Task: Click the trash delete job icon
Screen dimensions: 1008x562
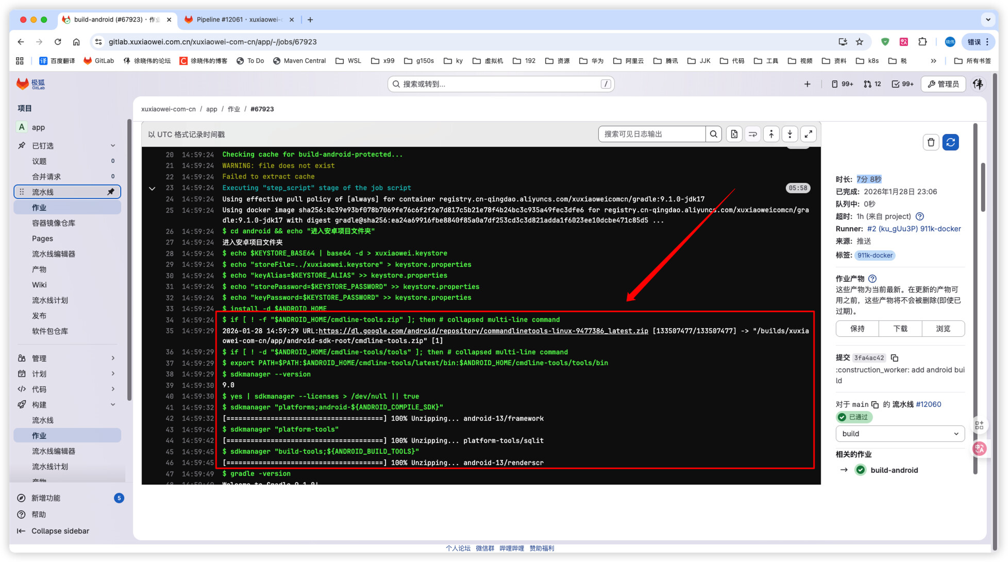Action: pyautogui.click(x=931, y=142)
